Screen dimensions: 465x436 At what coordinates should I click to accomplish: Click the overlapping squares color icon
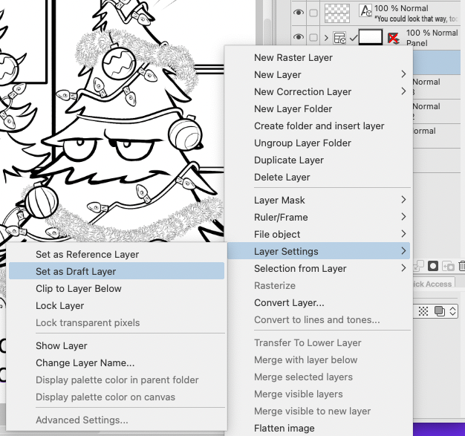point(440,311)
